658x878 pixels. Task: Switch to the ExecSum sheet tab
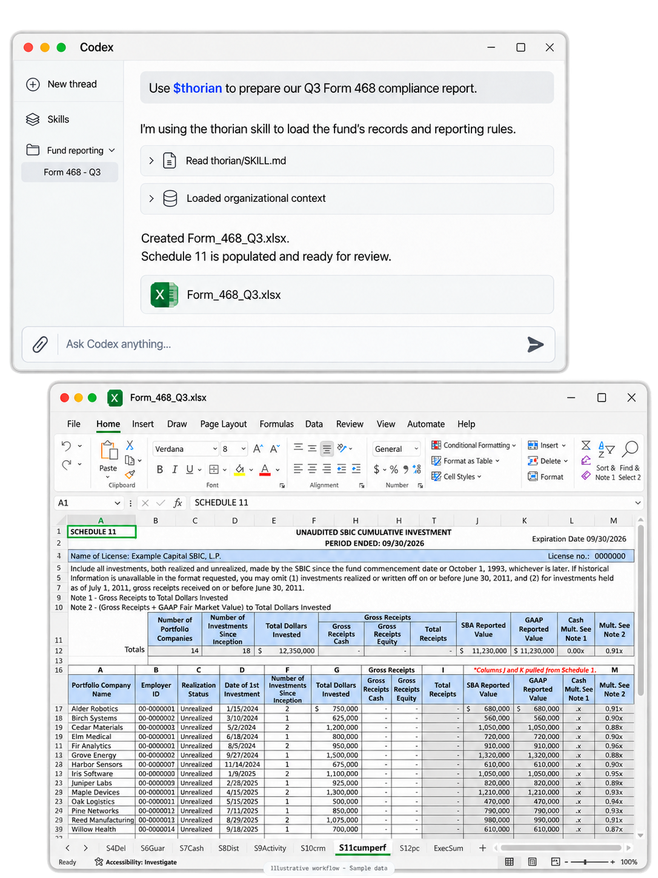(448, 848)
